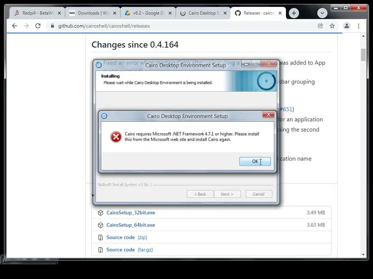Click OK in the Cairo error dialog
The height and width of the screenshot is (279, 373).
click(255, 161)
